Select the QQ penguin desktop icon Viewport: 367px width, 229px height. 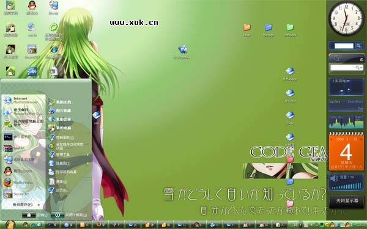32,5
